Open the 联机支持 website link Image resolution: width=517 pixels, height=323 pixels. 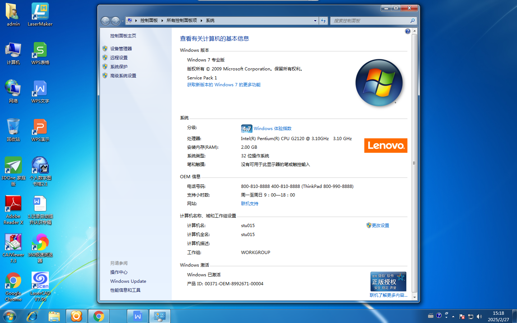(x=250, y=204)
